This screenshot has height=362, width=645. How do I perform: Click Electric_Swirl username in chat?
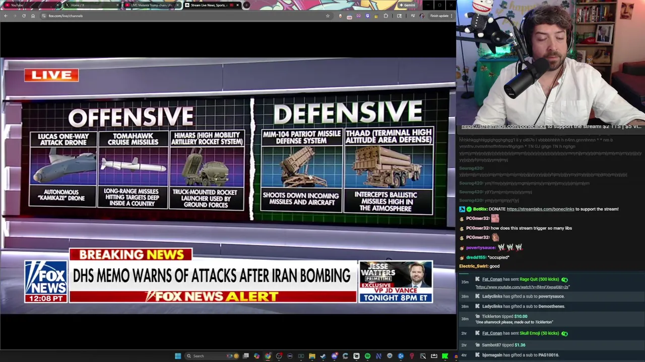473,266
